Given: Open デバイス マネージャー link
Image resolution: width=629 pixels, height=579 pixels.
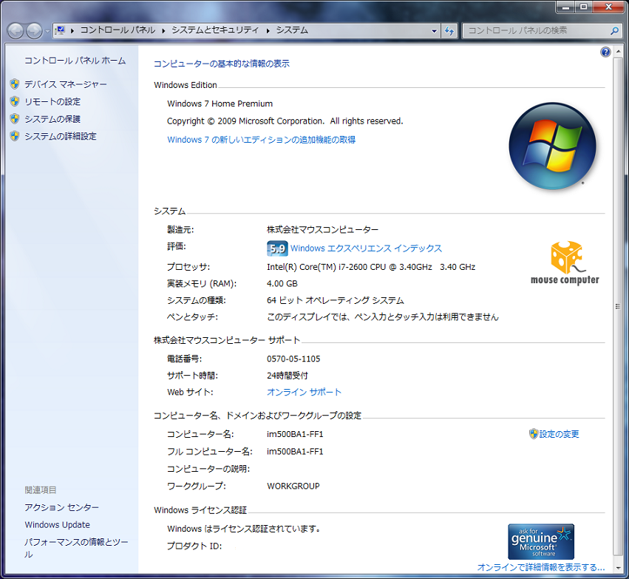Looking at the screenshot, I should (x=66, y=84).
